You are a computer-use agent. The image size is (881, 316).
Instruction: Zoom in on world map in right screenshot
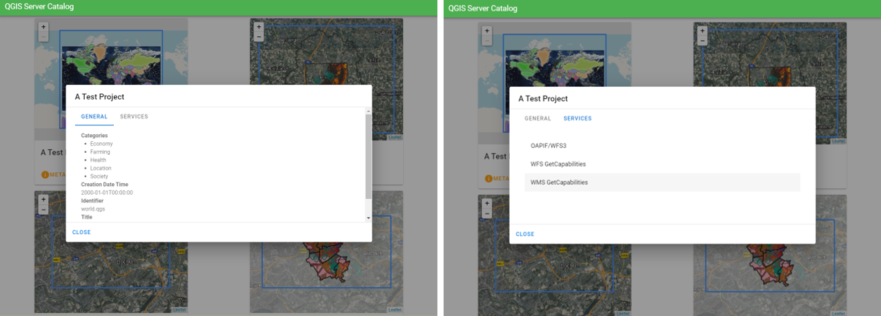click(486, 31)
